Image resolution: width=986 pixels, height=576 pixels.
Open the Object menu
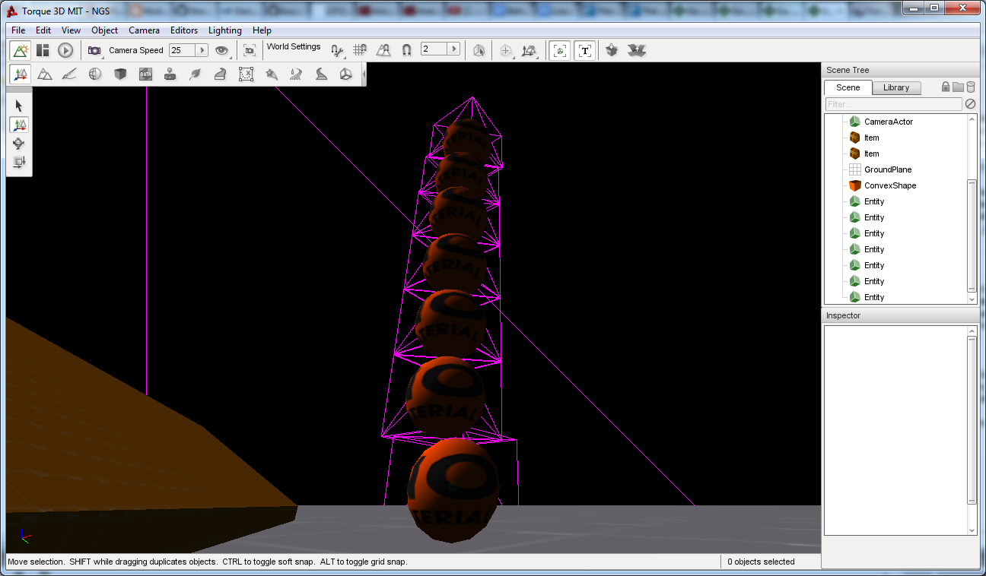pos(104,30)
